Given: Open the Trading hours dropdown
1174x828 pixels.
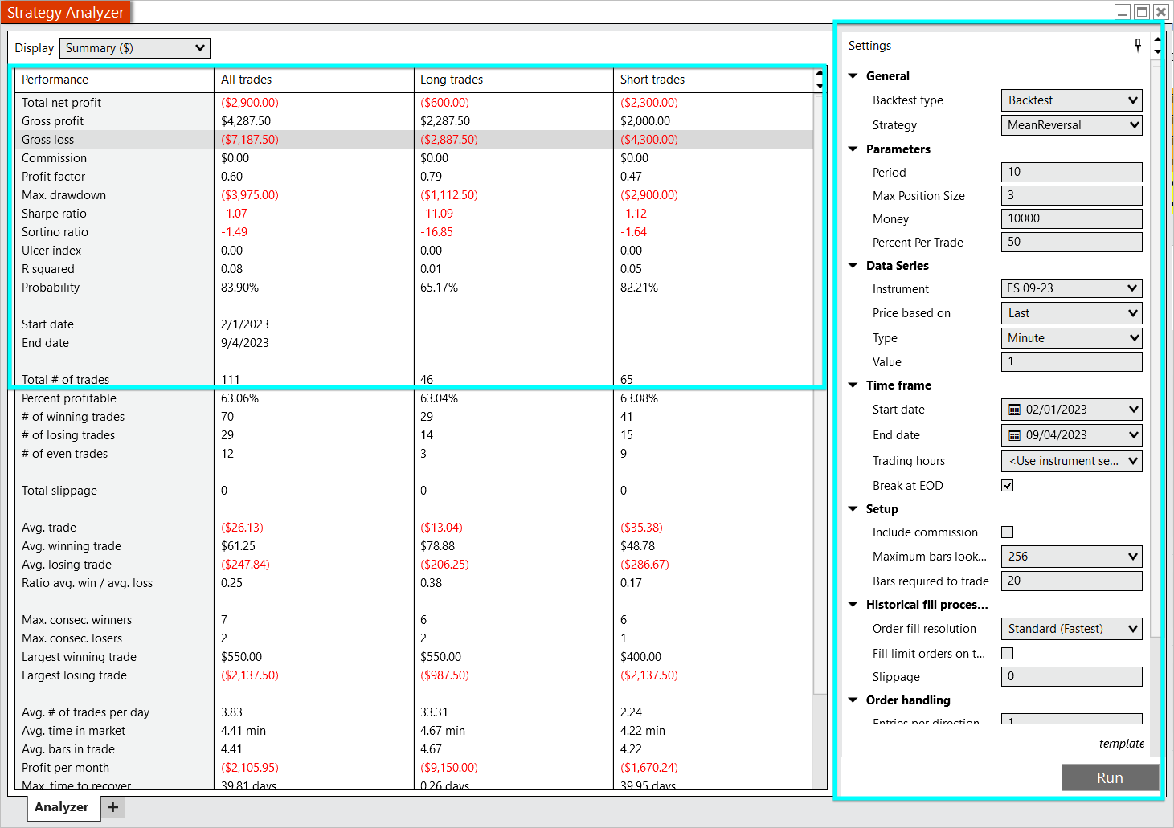Looking at the screenshot, I should coord(1072,461).
